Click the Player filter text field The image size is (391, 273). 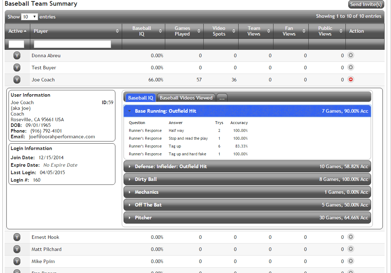click(72, 44)
